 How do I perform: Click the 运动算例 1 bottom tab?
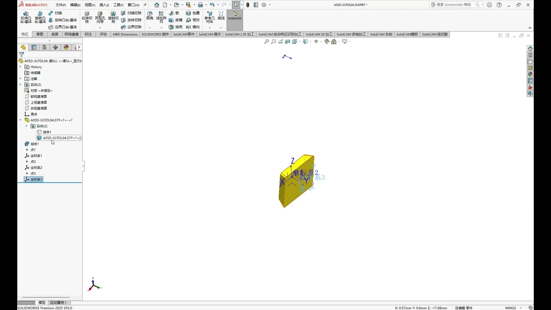click(x=58, y=303)
